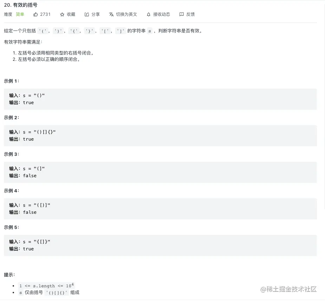The image size is (325, 301).
Task: Click the 示例 1 heading
Action: point(11,81)
